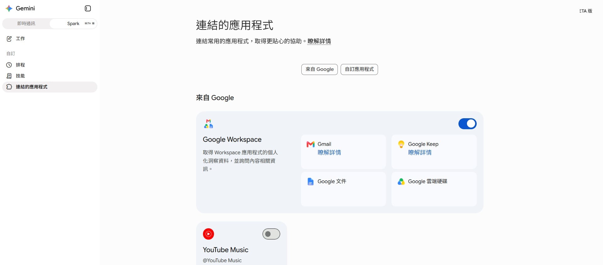Open the Gmail 瞭解詳情 link
Viewport: 603px width, 265px height.
click(x=329, y=152)
